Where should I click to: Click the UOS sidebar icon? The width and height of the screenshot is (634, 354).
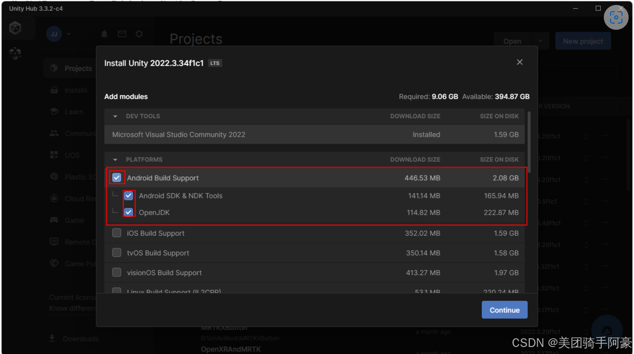54,155
